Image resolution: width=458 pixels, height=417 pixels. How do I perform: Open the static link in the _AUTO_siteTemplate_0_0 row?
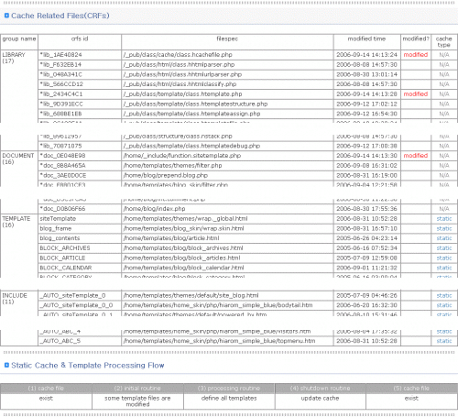click(x=444, y=305)
